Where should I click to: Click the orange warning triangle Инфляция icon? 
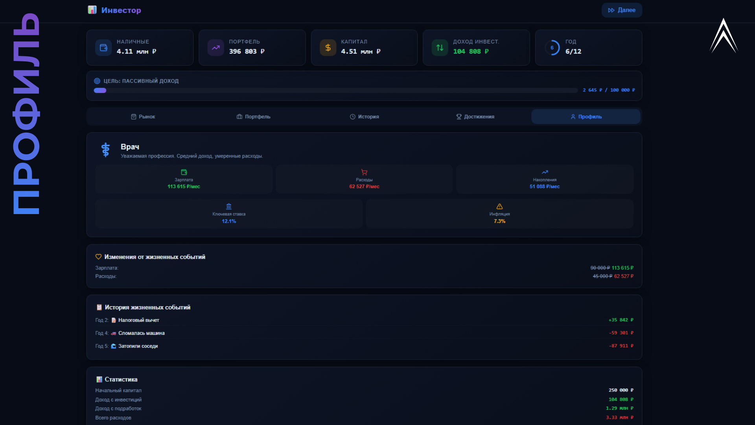[499, 206]
